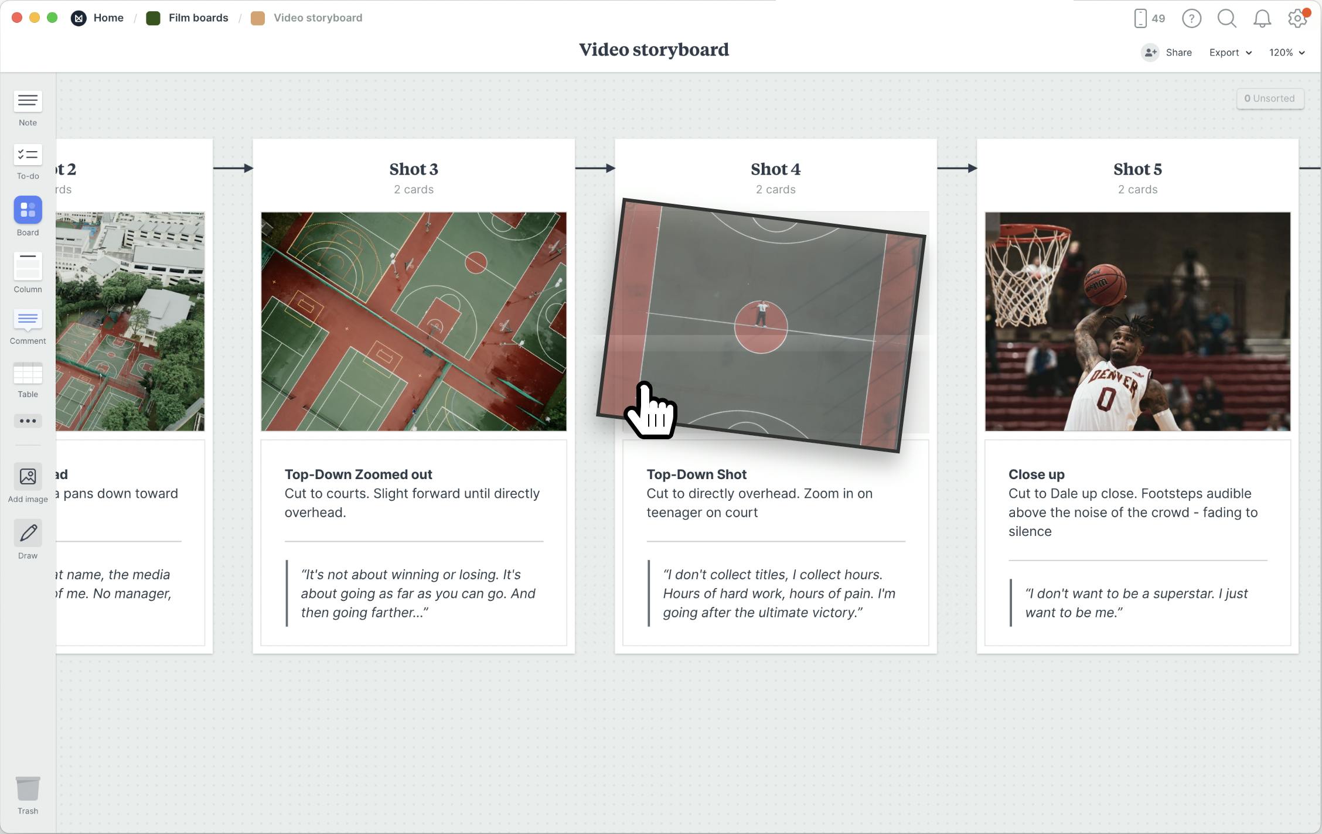This screenshot has height=834, width=1322.
Task: Click the Video storyboard title
Action: (x=653, y=50)
